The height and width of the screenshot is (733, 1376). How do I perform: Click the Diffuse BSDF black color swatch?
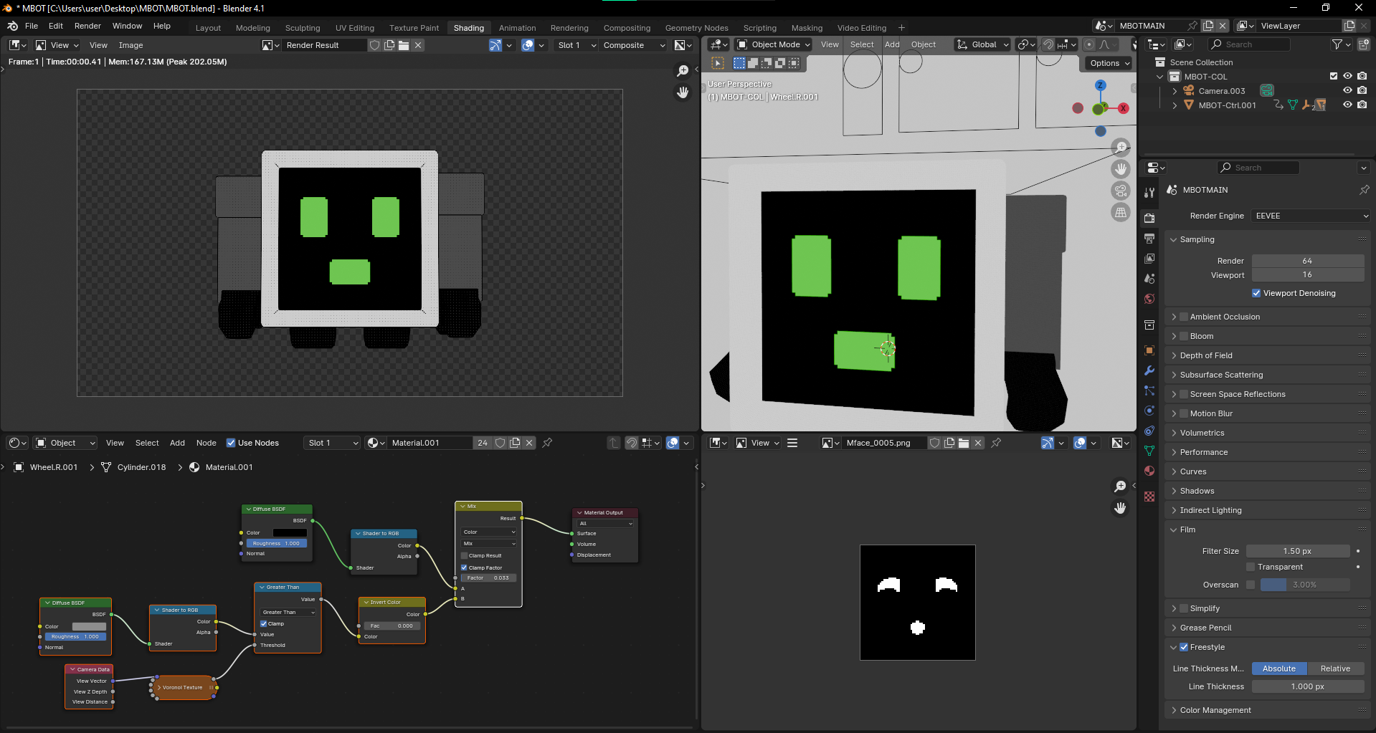(x=290, y=532)
